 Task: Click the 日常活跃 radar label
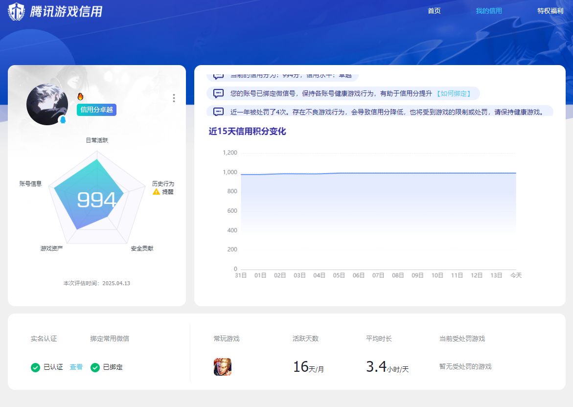(97, 140)
